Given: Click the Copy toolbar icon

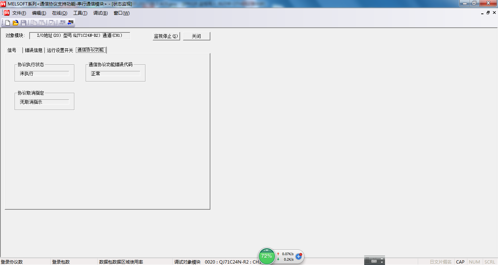Looking at the screenshot, I should click(34, 23).
